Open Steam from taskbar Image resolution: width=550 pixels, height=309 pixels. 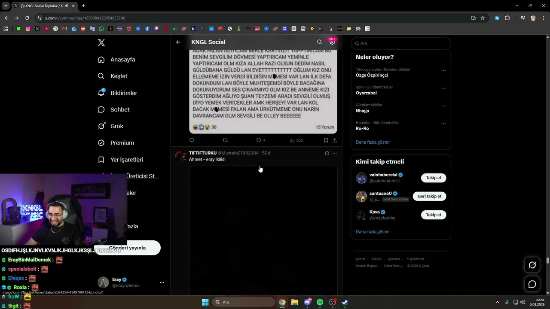pyautogui.click(x=345, y=302)
